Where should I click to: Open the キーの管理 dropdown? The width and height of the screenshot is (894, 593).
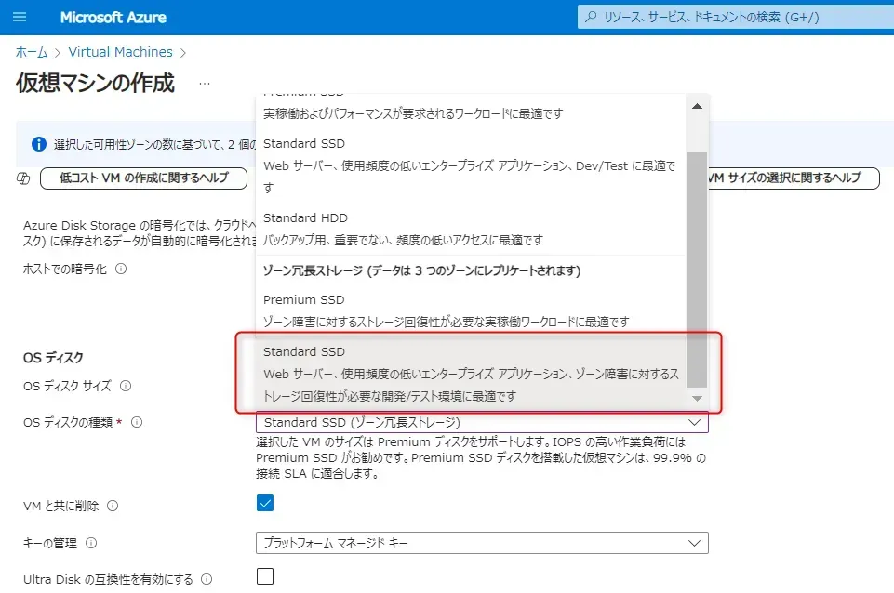pyautogui.click(x=482, y=543)
